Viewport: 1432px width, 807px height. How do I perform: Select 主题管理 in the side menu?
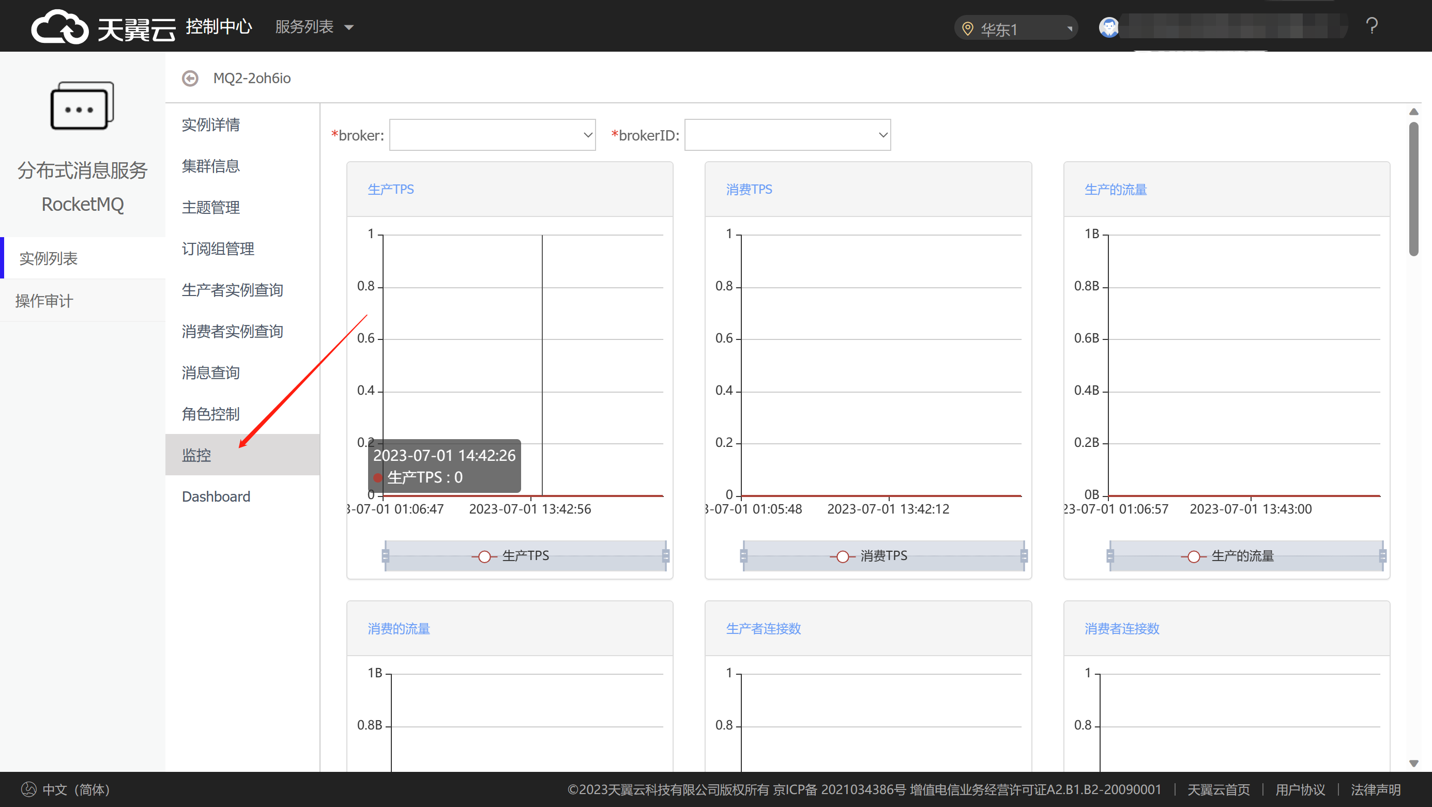pyautogui.click(x=211, y=207)
